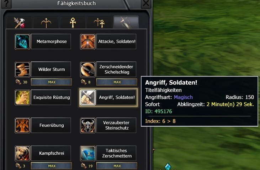The image size is (260, 170).
Task: Select the Verzauberter Steinschutz helmet icon
Action: click(x=88, y=125)
